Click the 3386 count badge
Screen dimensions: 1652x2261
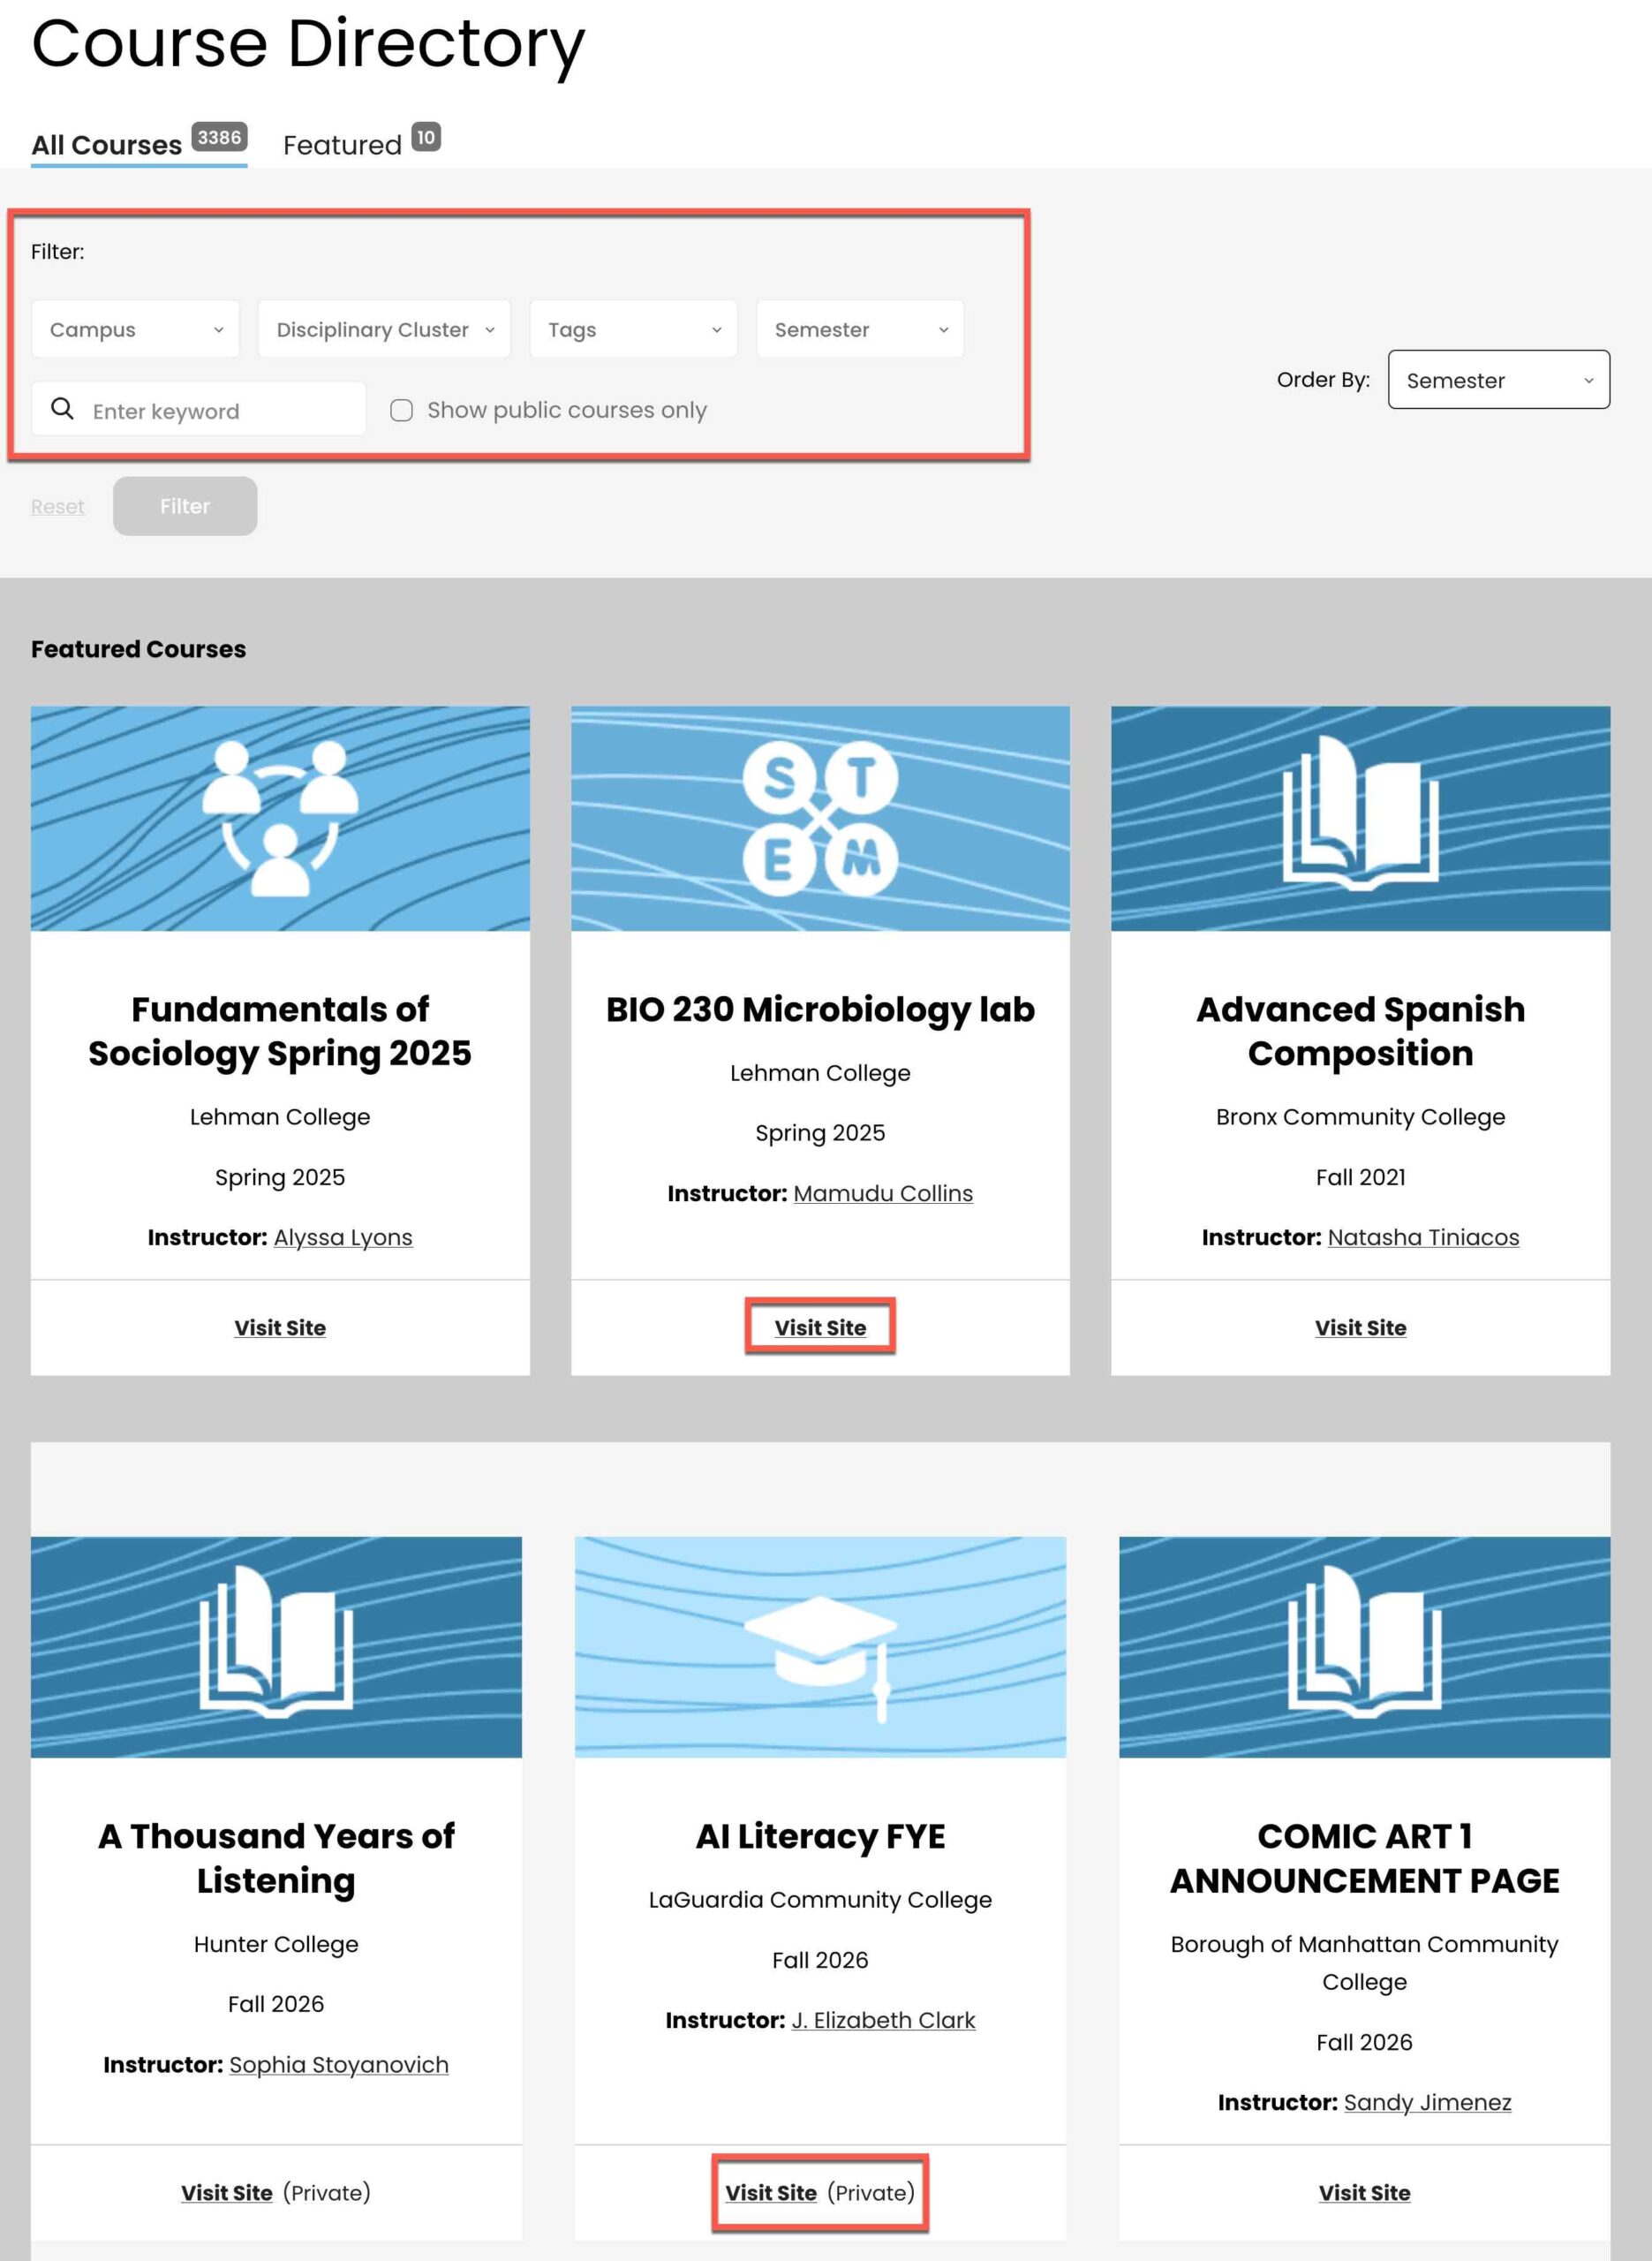219,137
